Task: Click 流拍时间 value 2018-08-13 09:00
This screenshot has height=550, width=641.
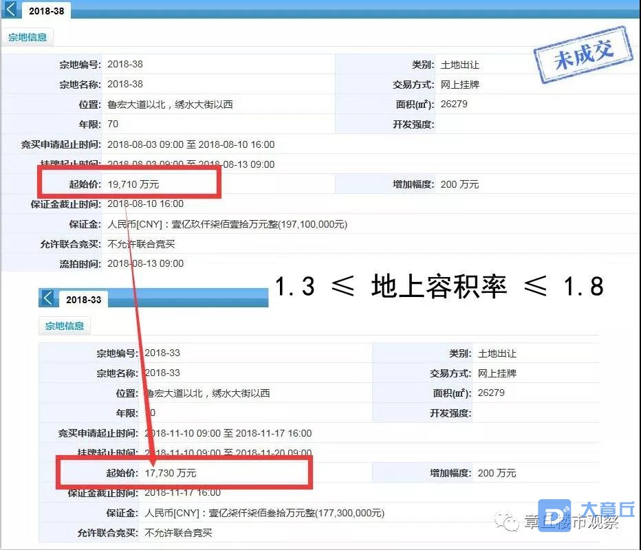Action: pos(146,263)
